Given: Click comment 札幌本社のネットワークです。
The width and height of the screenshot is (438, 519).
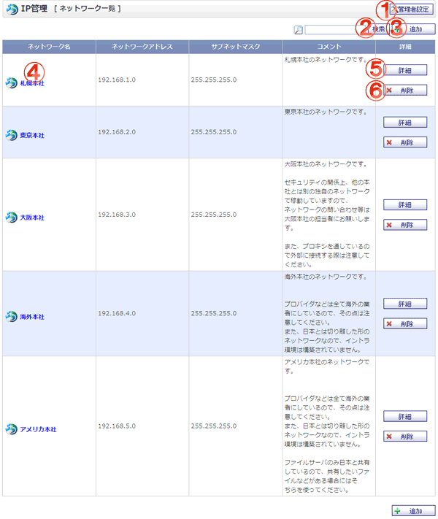Looking at the screenshot, I should coord(326,60).
